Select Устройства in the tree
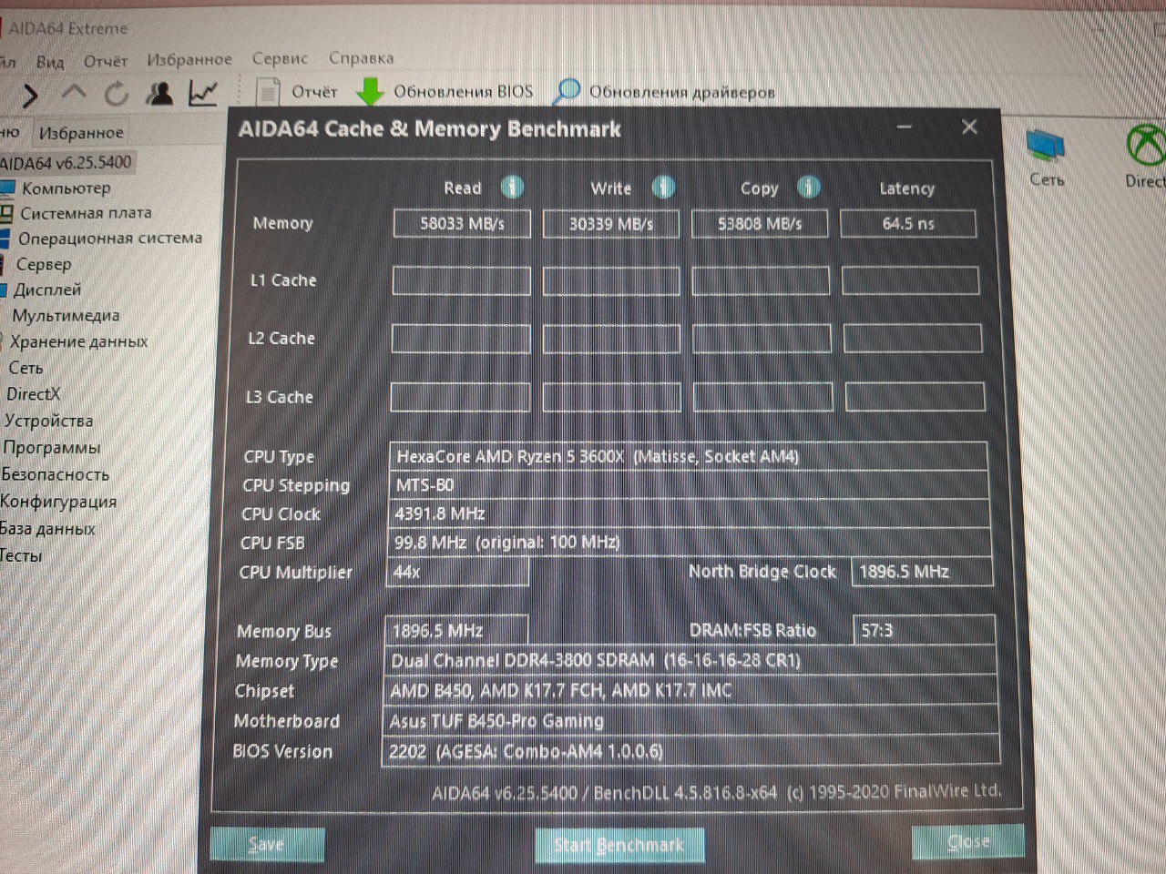This screenshot has height=874, width=1166. [48, 421]
